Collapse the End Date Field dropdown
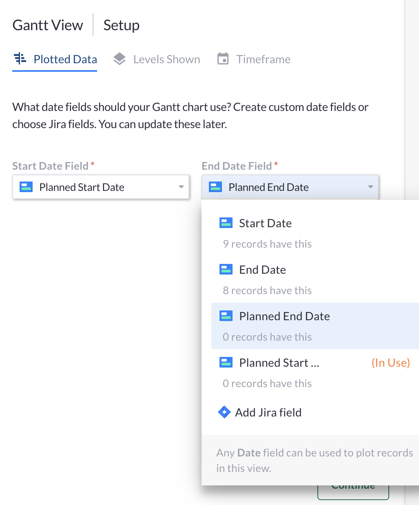 (x=290, y=187)
